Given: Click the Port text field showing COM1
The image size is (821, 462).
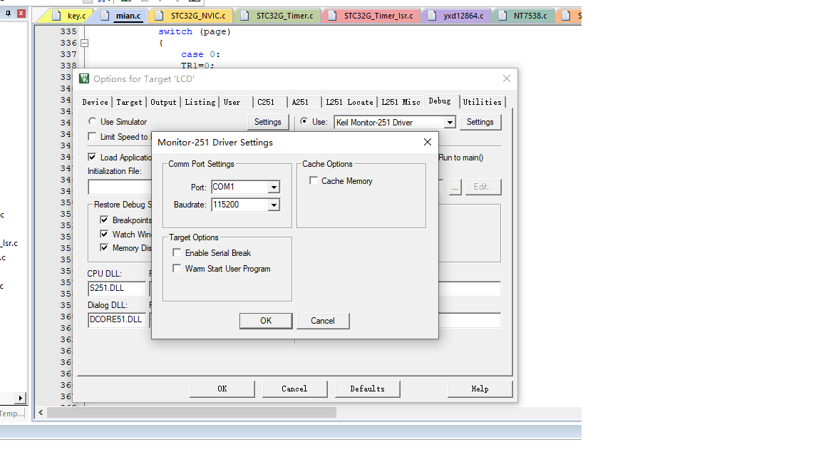Looking at the screenshot, I should tap(239, 187).
